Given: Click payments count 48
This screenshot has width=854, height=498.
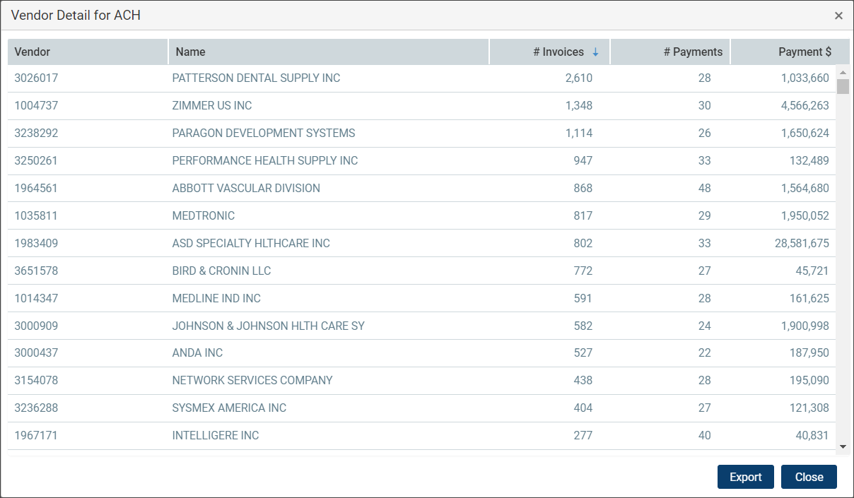Looking at the screenshot, I should 705,188.
